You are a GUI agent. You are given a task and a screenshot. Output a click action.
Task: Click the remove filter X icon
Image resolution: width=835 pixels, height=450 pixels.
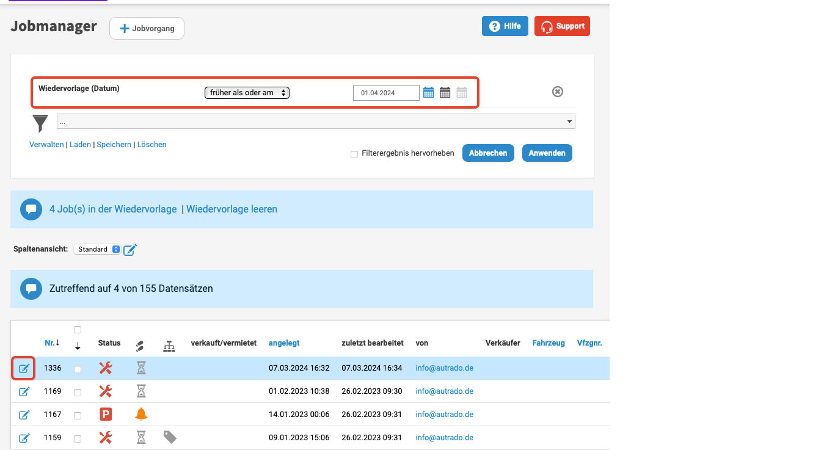pos(557,92)
